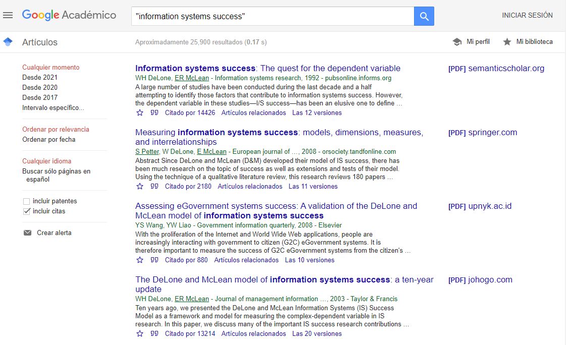The width and height of the screenshot is (566, 345).
Task: Click 'Citado por 2180'
Action: [x=188, y=187]
